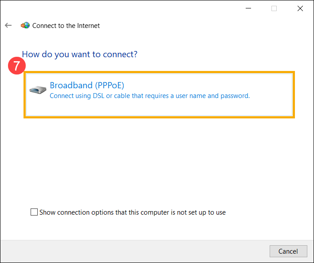This screenshot has width=314, height=263.
Task: Click the word 'PPPoE' in the option title
Action: 110,85
